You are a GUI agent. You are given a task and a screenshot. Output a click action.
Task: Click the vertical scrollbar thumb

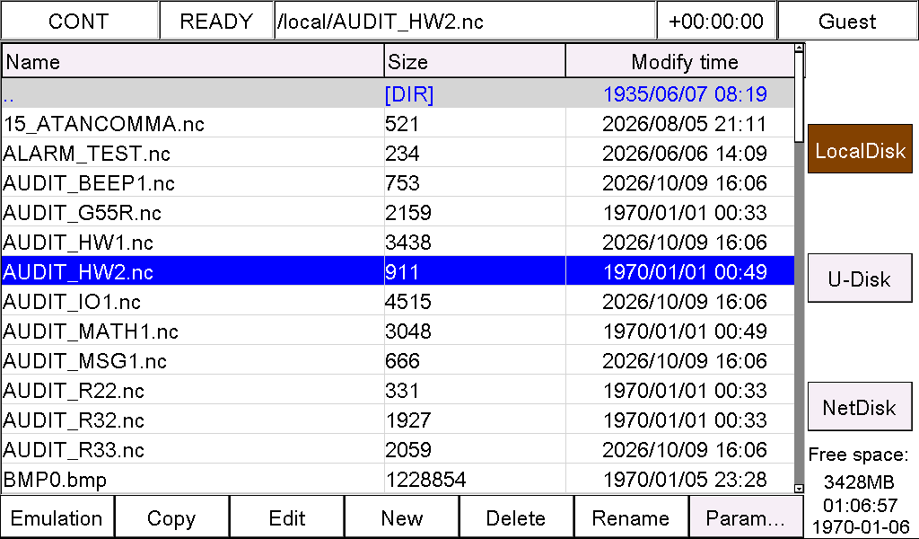click(799, 97)
